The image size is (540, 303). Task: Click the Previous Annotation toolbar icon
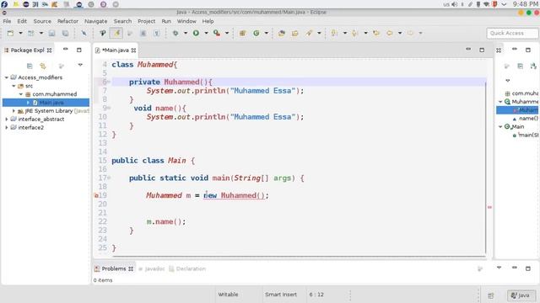pos(354,33)
